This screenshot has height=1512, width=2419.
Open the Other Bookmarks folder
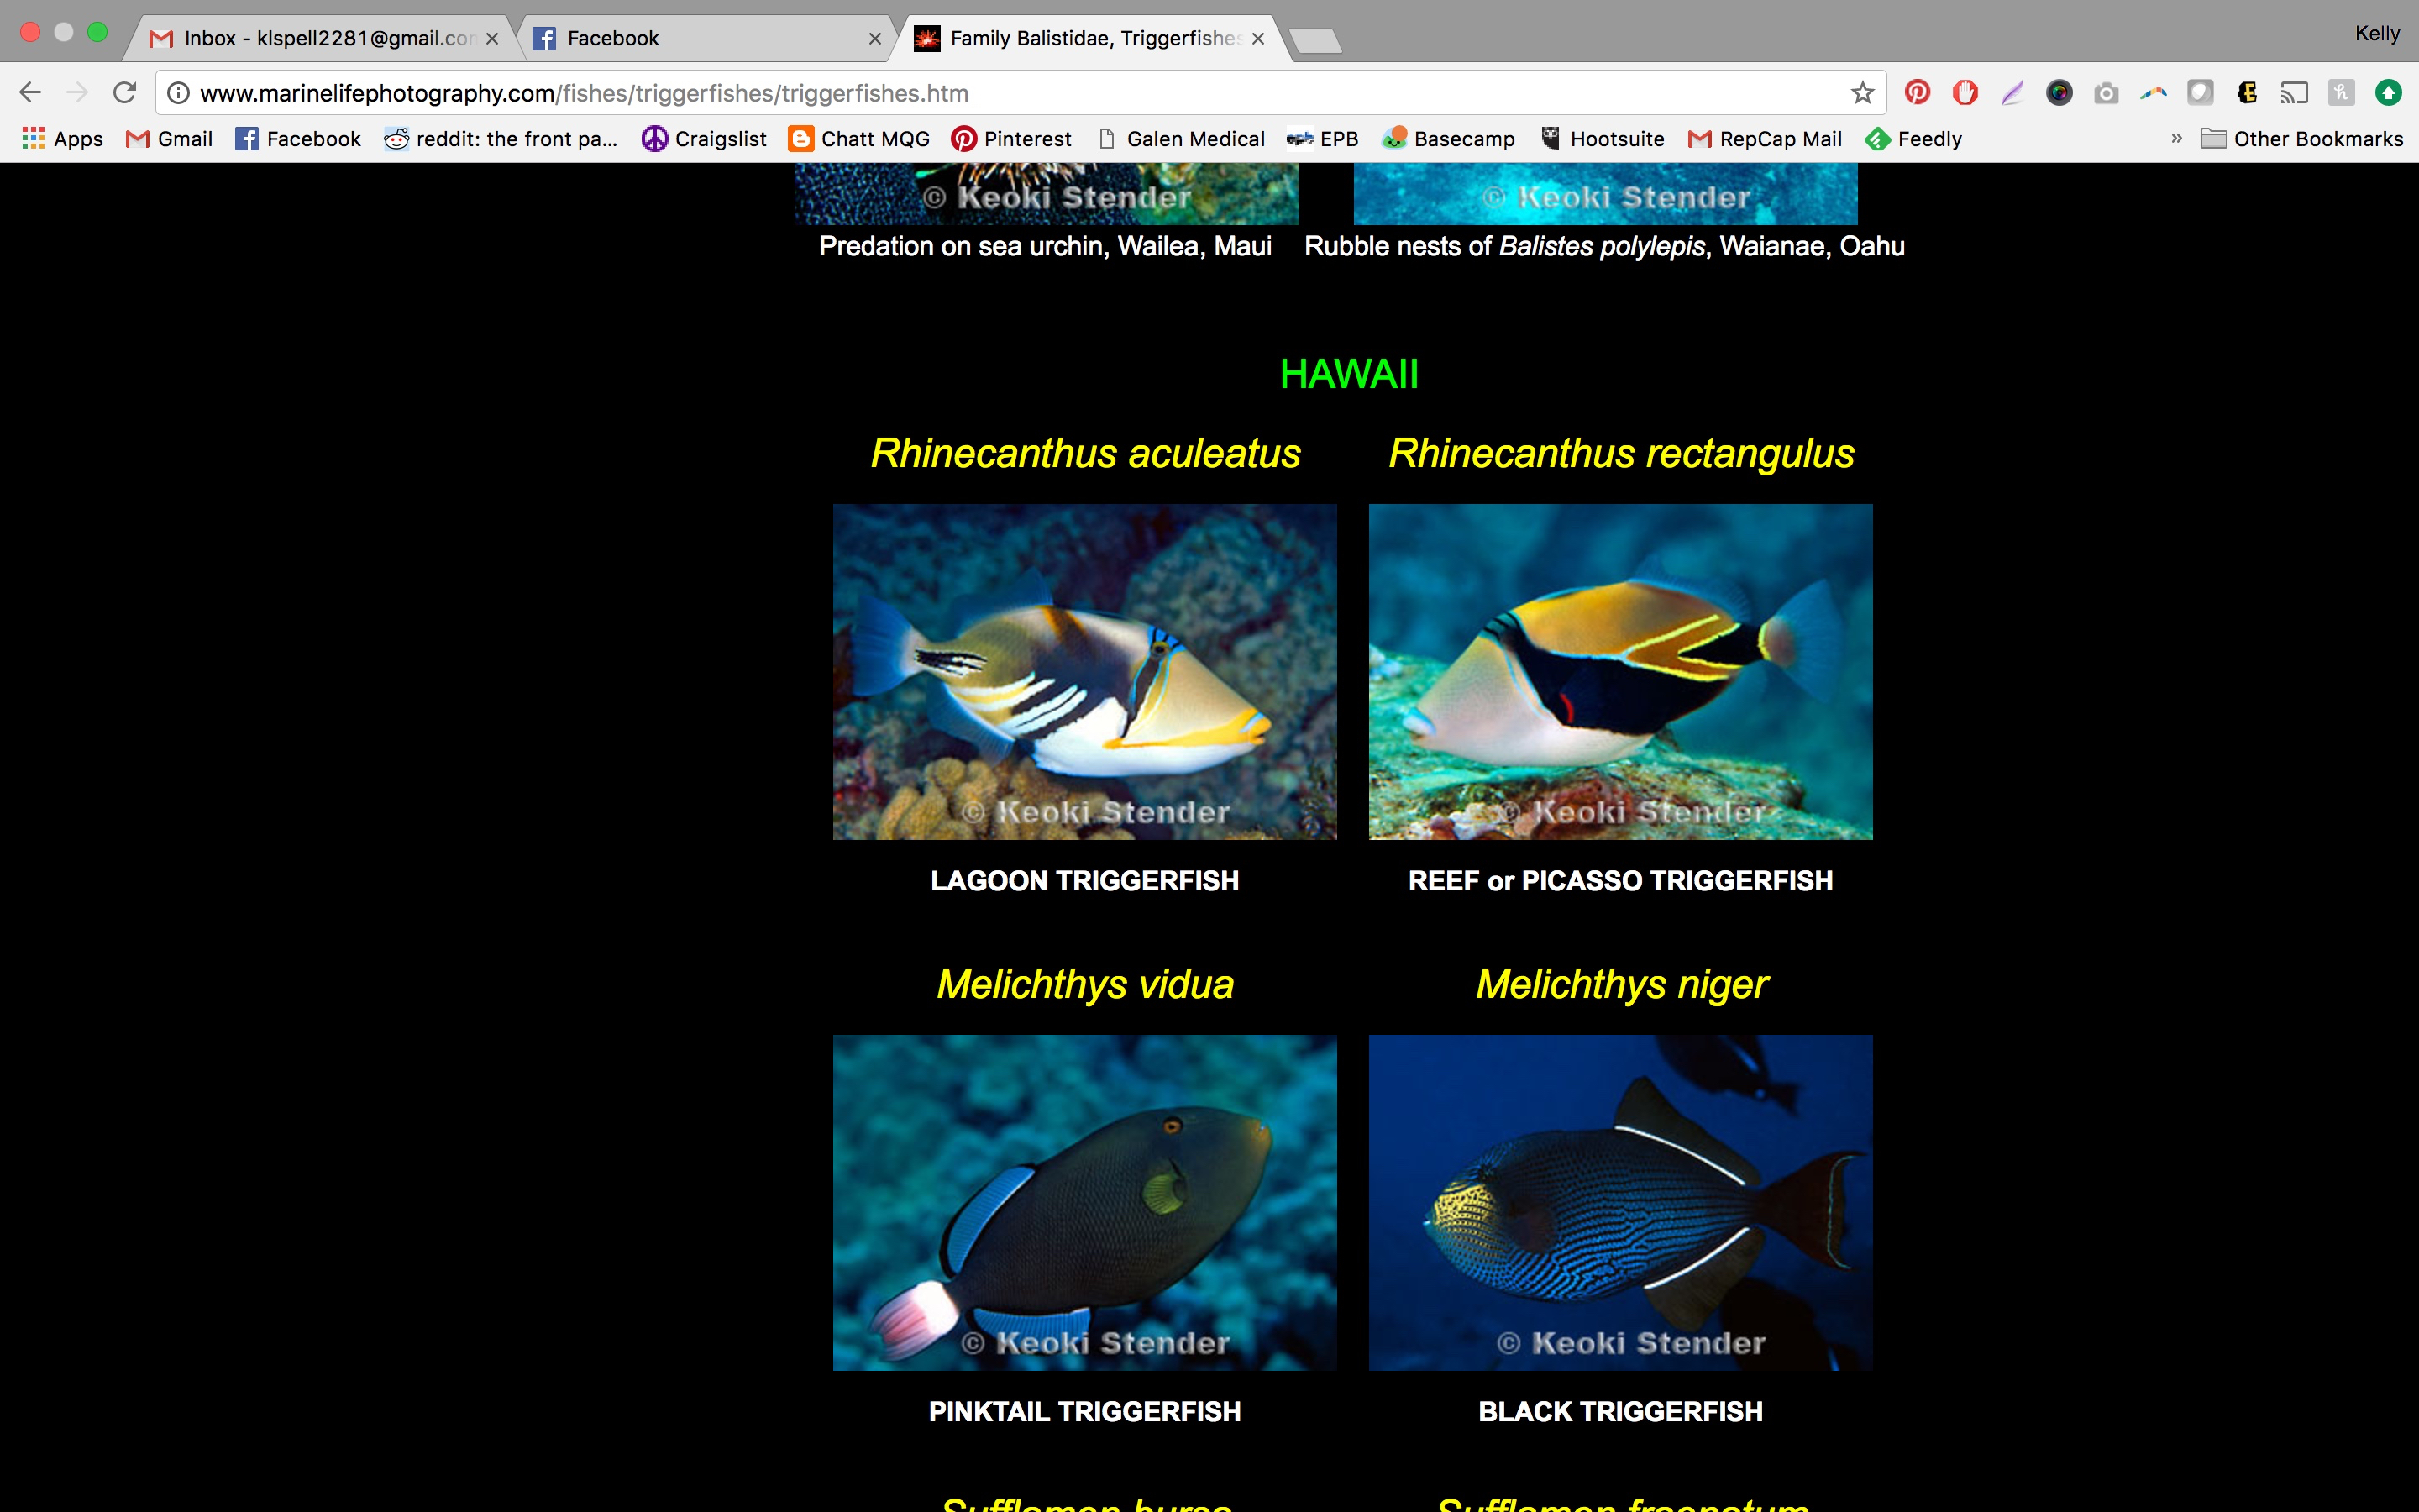[2302, 139]
